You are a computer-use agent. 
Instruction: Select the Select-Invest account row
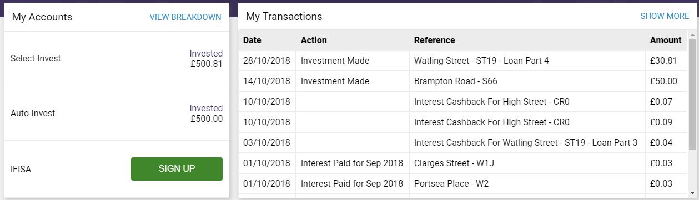click(x=117, y=59)
